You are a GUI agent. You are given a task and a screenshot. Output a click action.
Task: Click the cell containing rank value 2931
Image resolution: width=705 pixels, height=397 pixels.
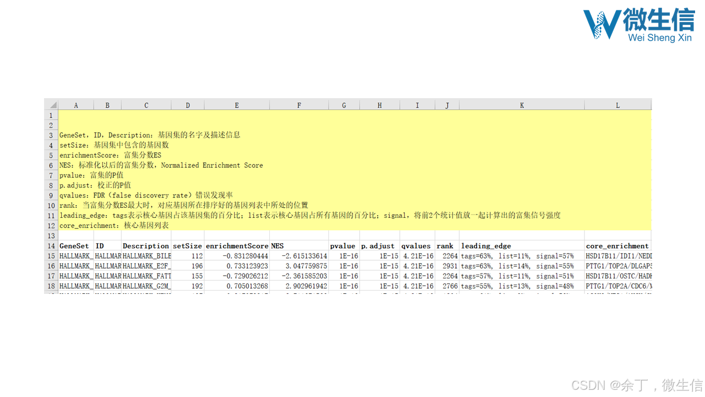tap(446, 266)
